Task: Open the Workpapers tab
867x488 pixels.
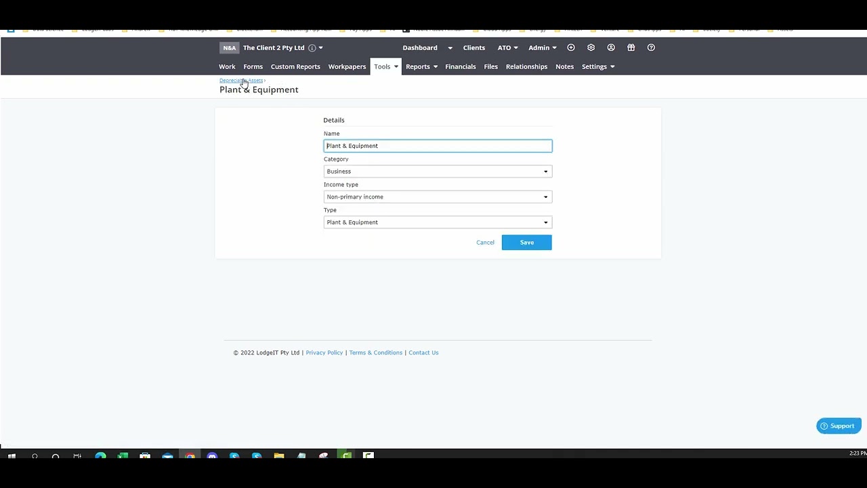Action: [347, 66]
